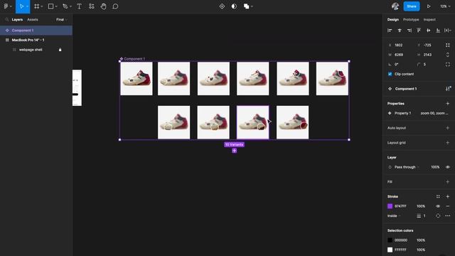Open move tools dropdown arrow
The image size is (455, 256).
pyautogui.click(x=27, y=6)
